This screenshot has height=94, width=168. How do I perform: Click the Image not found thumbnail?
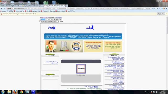click(81, 69)
